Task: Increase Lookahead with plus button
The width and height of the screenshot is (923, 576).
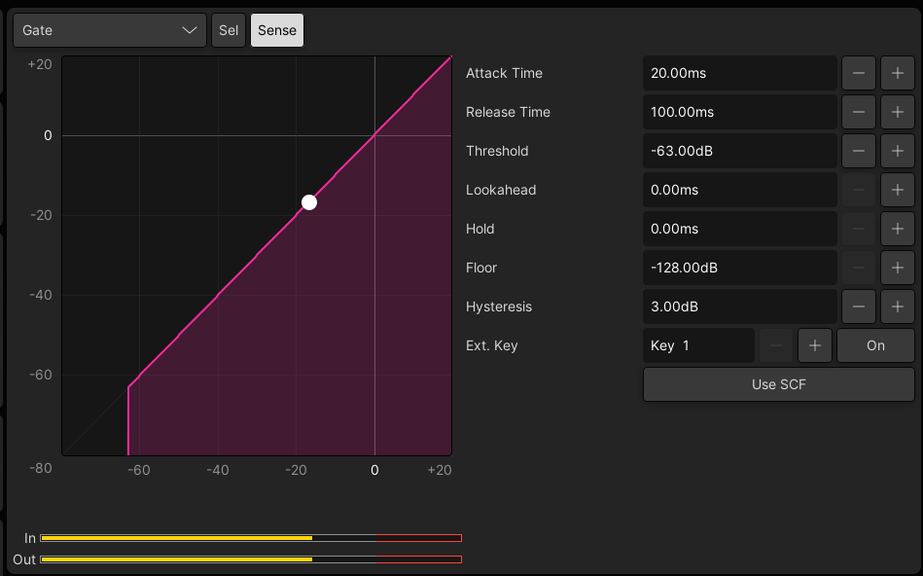Action: point(897,190)
